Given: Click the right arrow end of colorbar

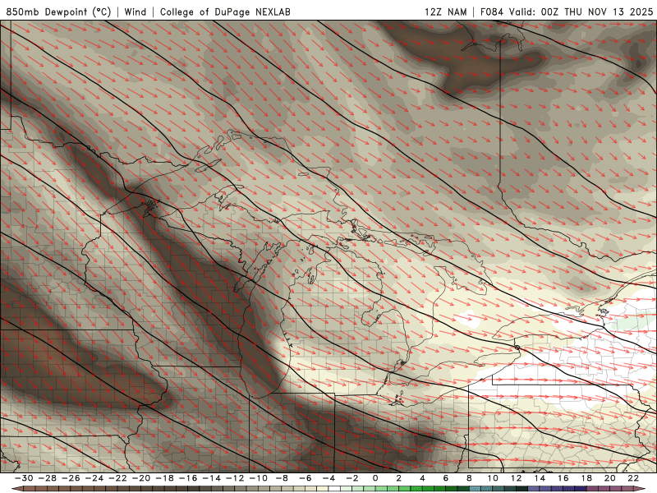Looking at the screenshot, I should tap(640, 489).
